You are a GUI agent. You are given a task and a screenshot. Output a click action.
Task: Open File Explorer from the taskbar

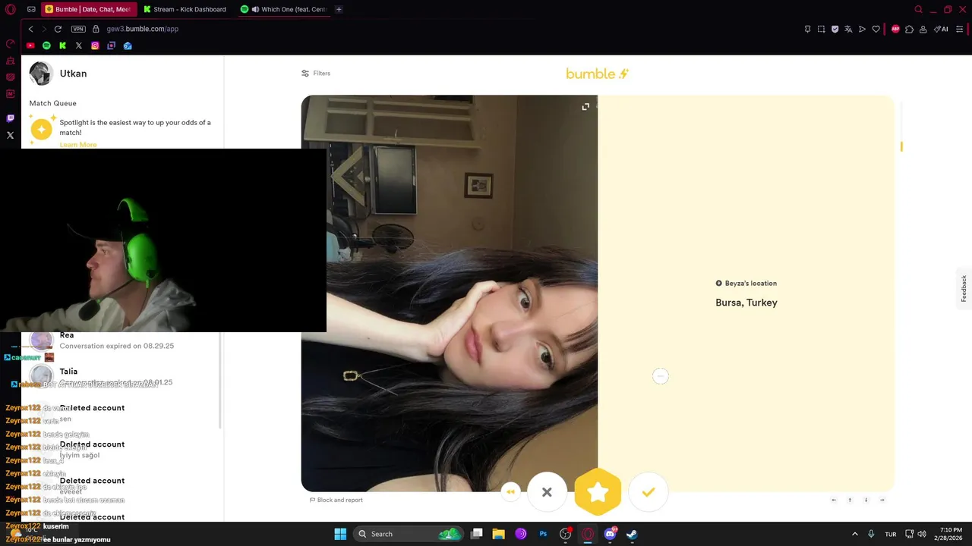coord(498,534)
